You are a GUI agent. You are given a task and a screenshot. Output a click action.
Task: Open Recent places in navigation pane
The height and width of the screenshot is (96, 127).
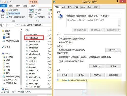[11, 41]
